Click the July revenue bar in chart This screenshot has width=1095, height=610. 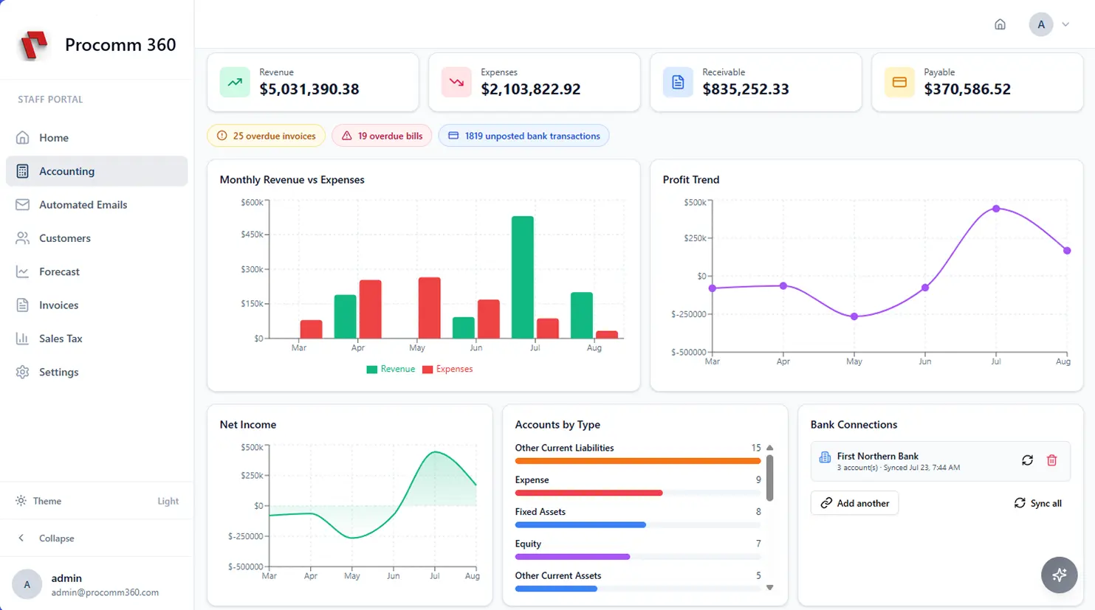[x=523, y=277]
